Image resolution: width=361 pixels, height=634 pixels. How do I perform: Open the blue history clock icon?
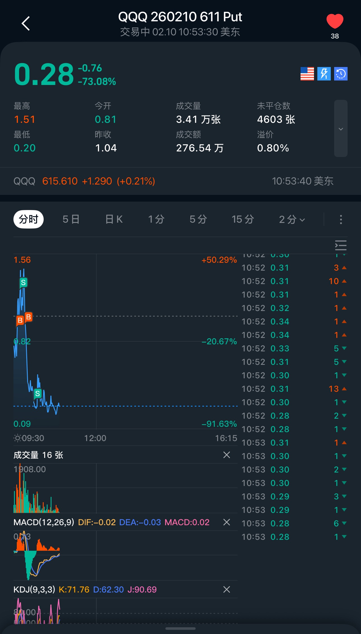[341, 74]
